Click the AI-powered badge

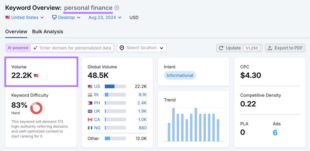click(x=18, y=48)
